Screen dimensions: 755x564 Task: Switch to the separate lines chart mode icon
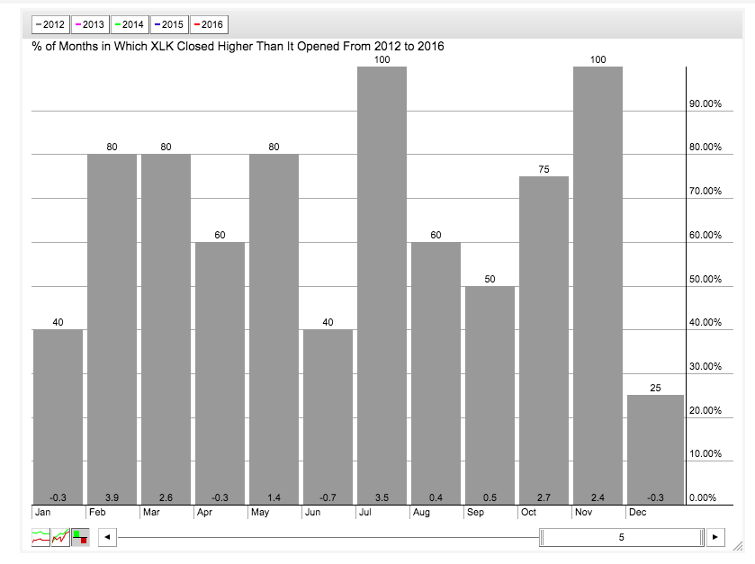(40, 537)
